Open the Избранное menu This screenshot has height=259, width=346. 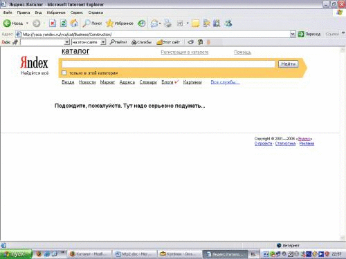(56, 12)
